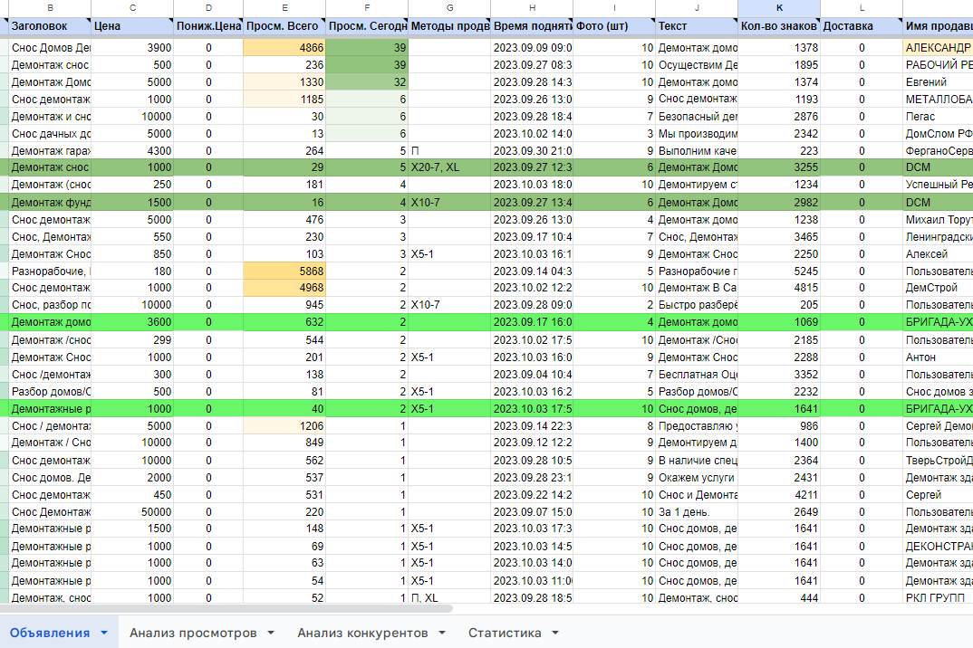This screenshot has width=973, height=648.
Task: Select the title cell Демонтаж гараж
Action: [x=50, y=150]
